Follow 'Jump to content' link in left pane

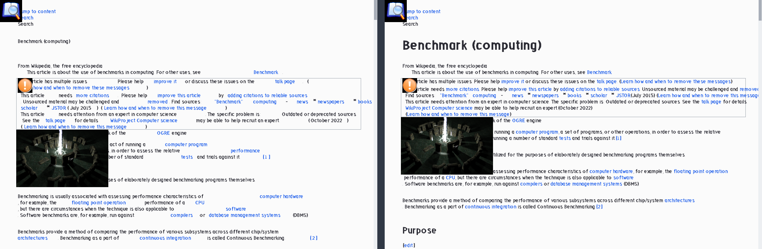[x=39, y=11]
